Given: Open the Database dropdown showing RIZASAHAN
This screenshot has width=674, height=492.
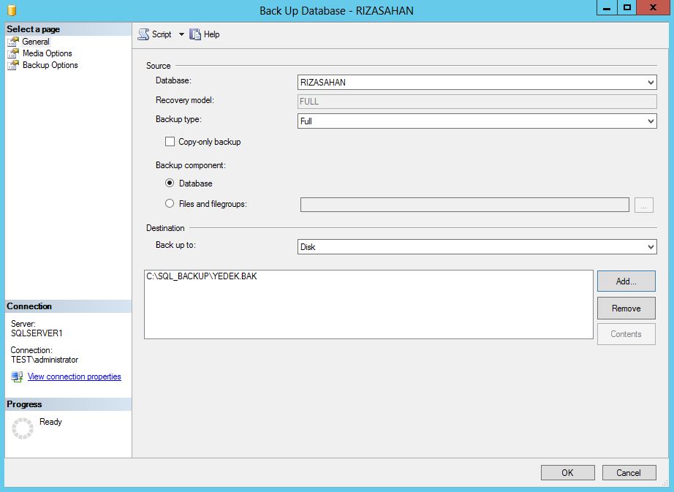Looking at the screenshot, I should 477,83.
